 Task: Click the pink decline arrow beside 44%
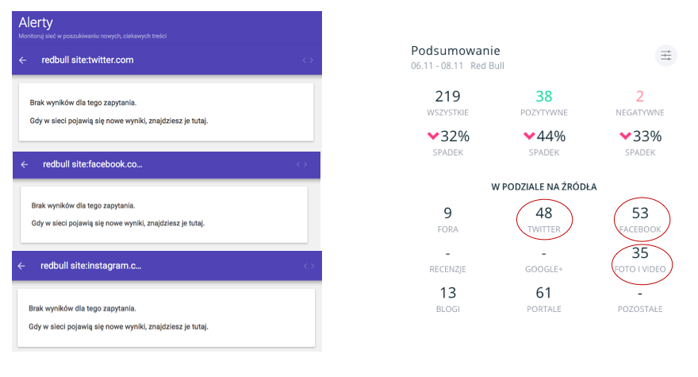(529, 137)
